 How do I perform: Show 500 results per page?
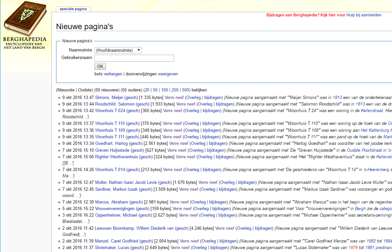pos(185,90)
